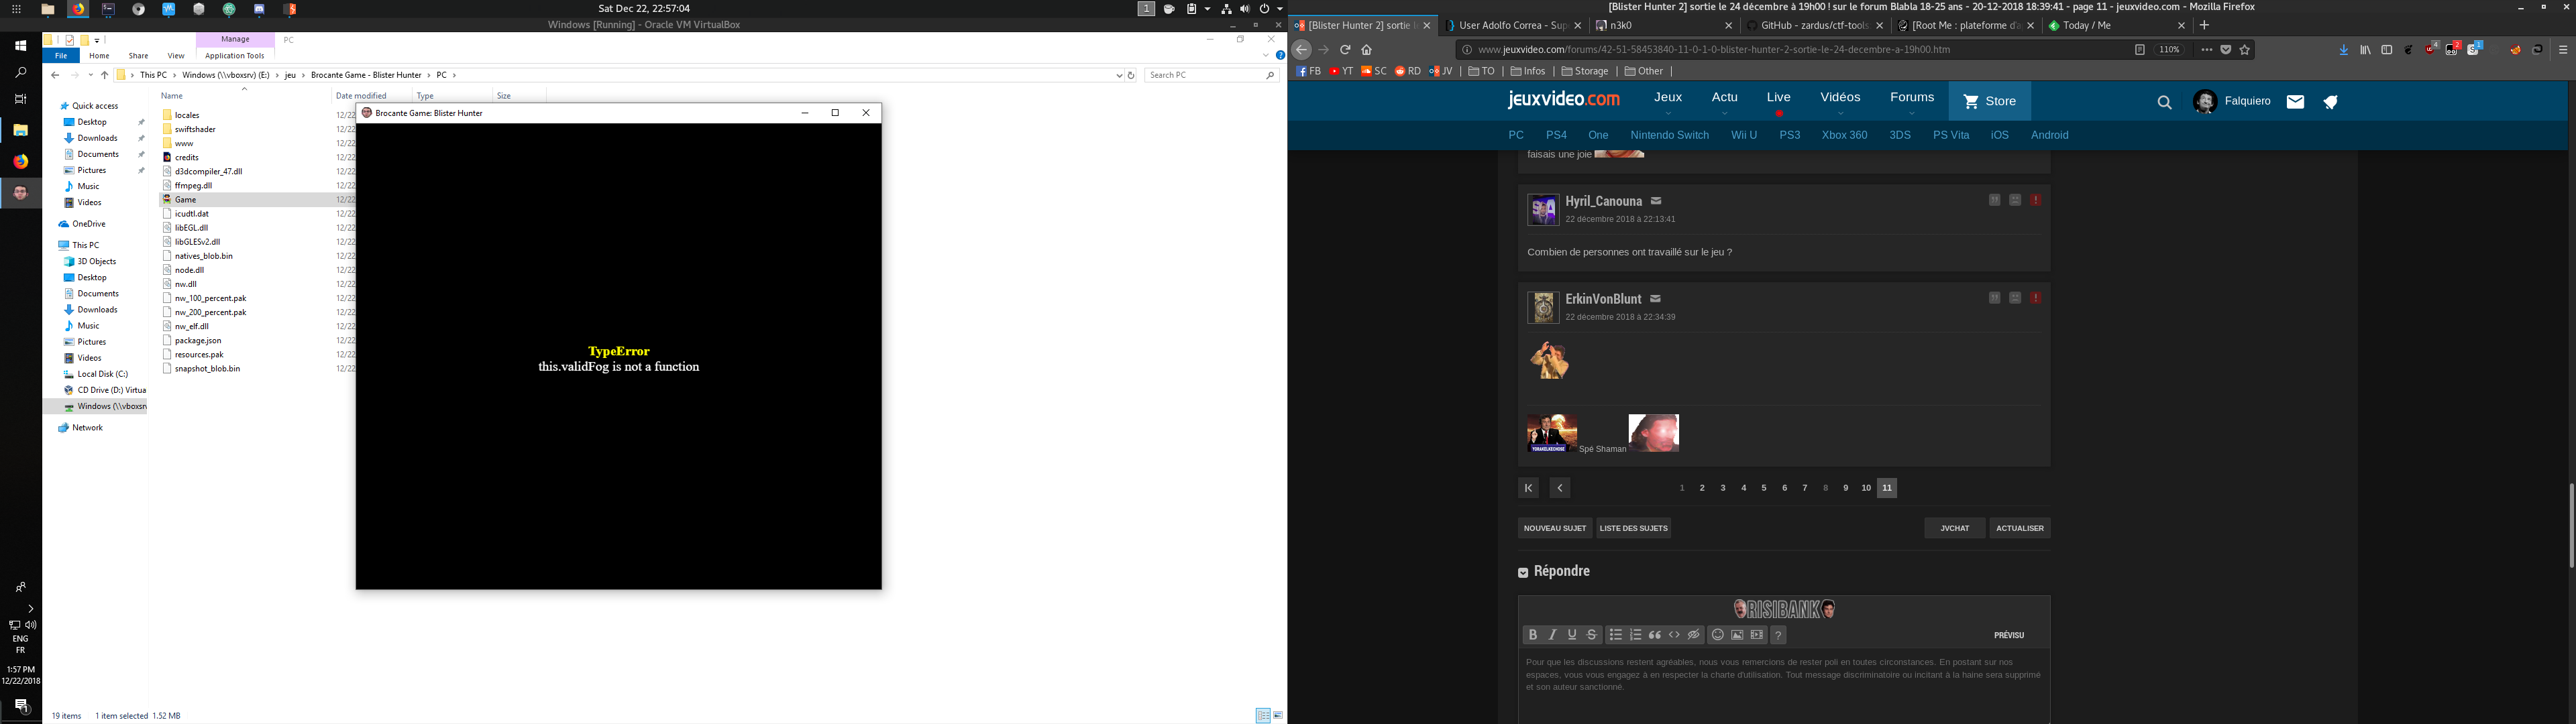Go to first page of the topic
This screenshot has width=2576, height=724.
pyautogui.click(x=1528, y=488)
